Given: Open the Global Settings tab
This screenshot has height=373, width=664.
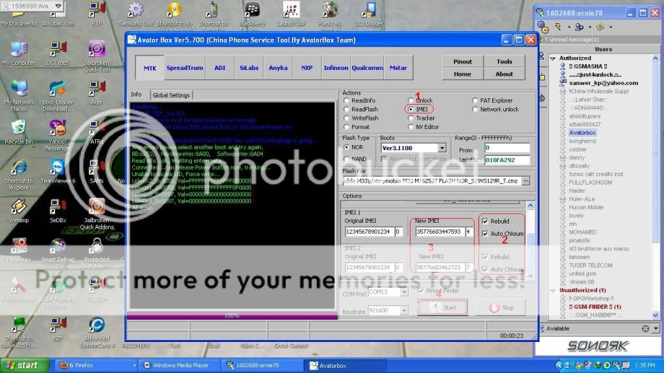Looking at the screenshot, I should (171, 95).
